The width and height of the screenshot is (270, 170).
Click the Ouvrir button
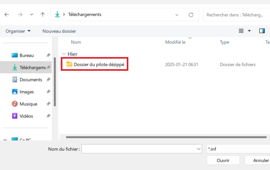pyautogui.click(x=223, y=160)
